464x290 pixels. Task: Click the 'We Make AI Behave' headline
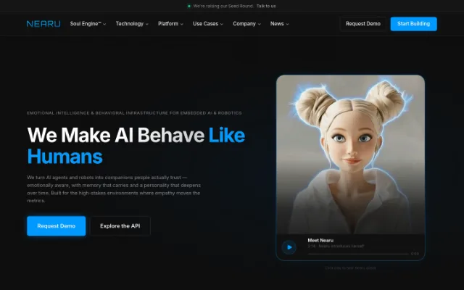[x=136, y=146]
